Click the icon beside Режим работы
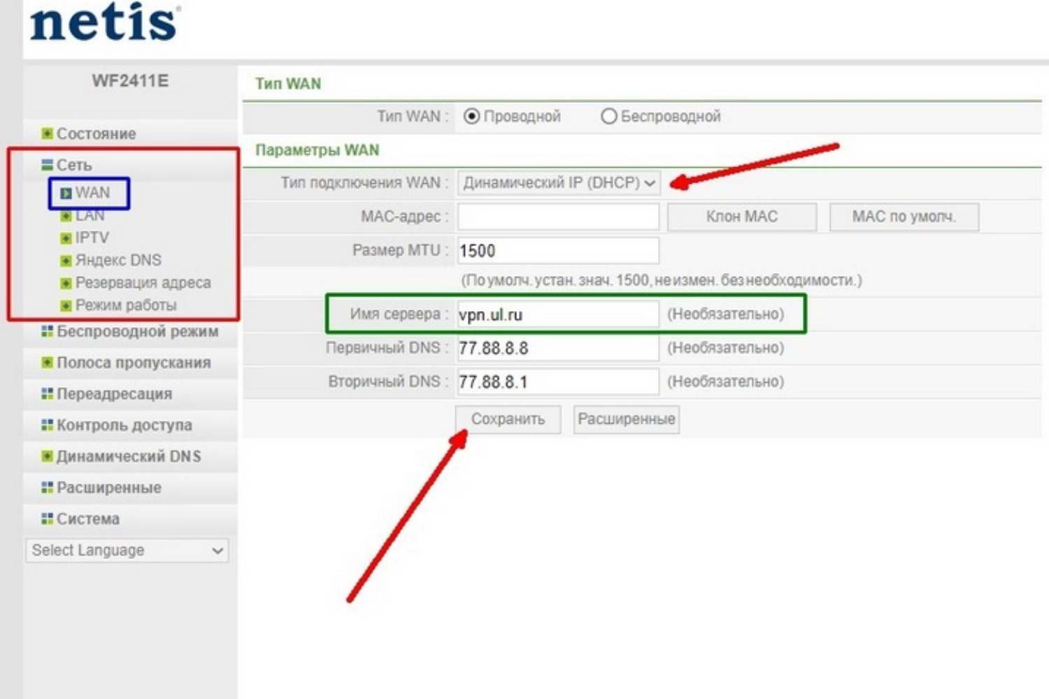Image resolution: width=1049 pixels, height=699 pixels. [66, 305]
